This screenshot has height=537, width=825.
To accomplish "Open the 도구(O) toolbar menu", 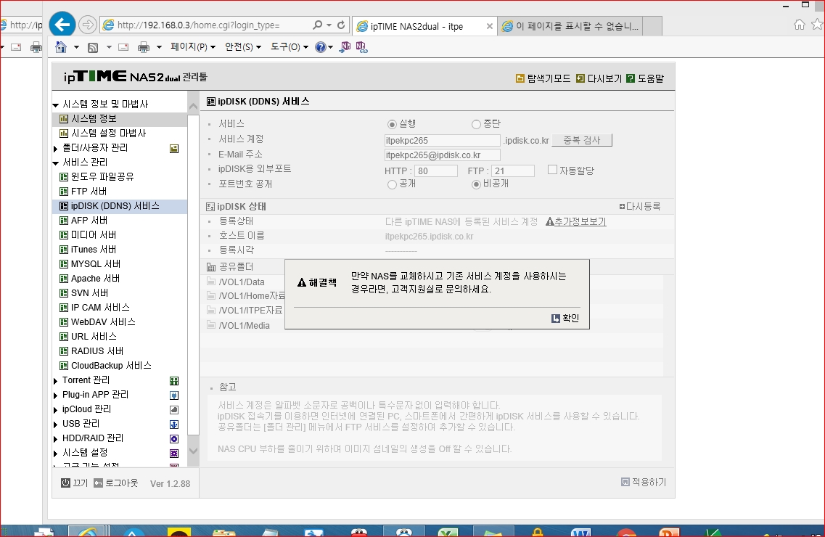I will 290,47.
